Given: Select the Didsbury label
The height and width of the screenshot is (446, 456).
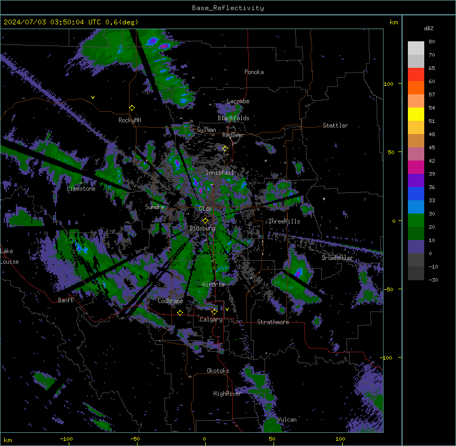Looking at the screenshot, I should click(203, 228).
